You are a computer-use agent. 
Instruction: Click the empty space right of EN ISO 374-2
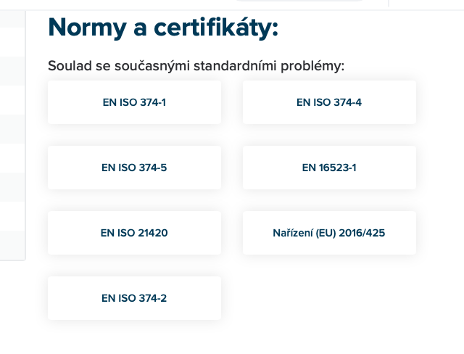coord(329,298)
